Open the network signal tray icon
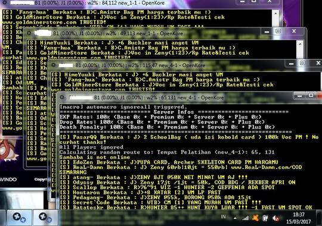Screen dimensions: 322x226 coord(245,218)
